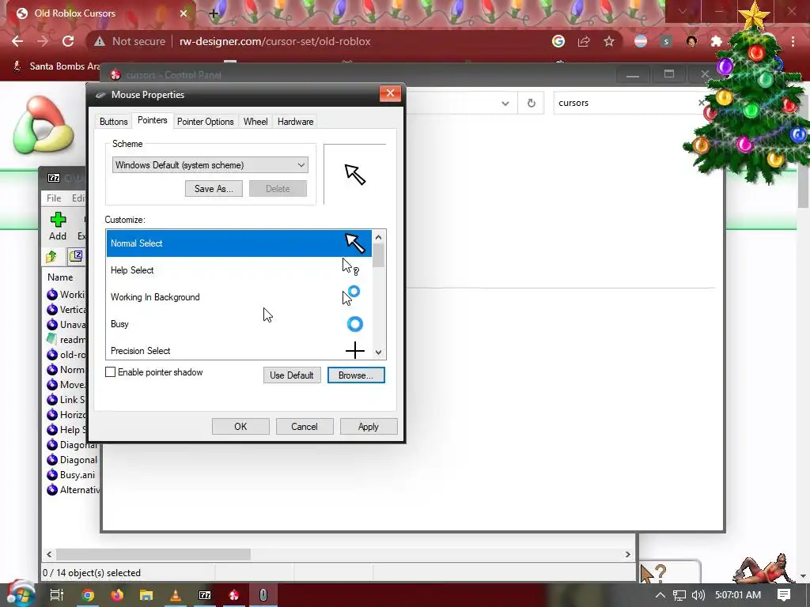The width and height of the screenshot is (810, 607).
Task: Click the 7-Zip archive path icon
Action: [x=76, y=256]
